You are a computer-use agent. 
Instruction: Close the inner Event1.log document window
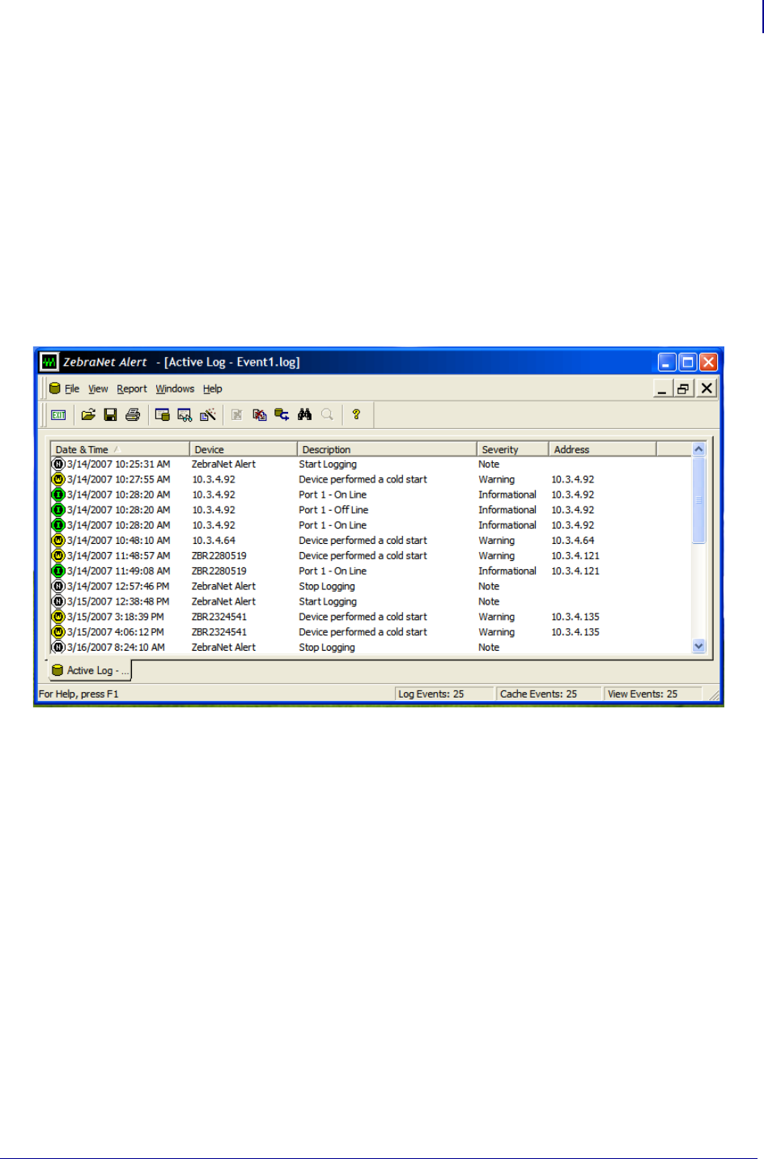(707, 388)
